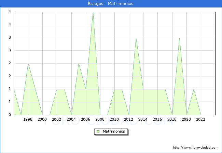The height and width of the screenshot is (153, 222).
Task: Click the 1998 x-axis label
Action: (28, 119)
